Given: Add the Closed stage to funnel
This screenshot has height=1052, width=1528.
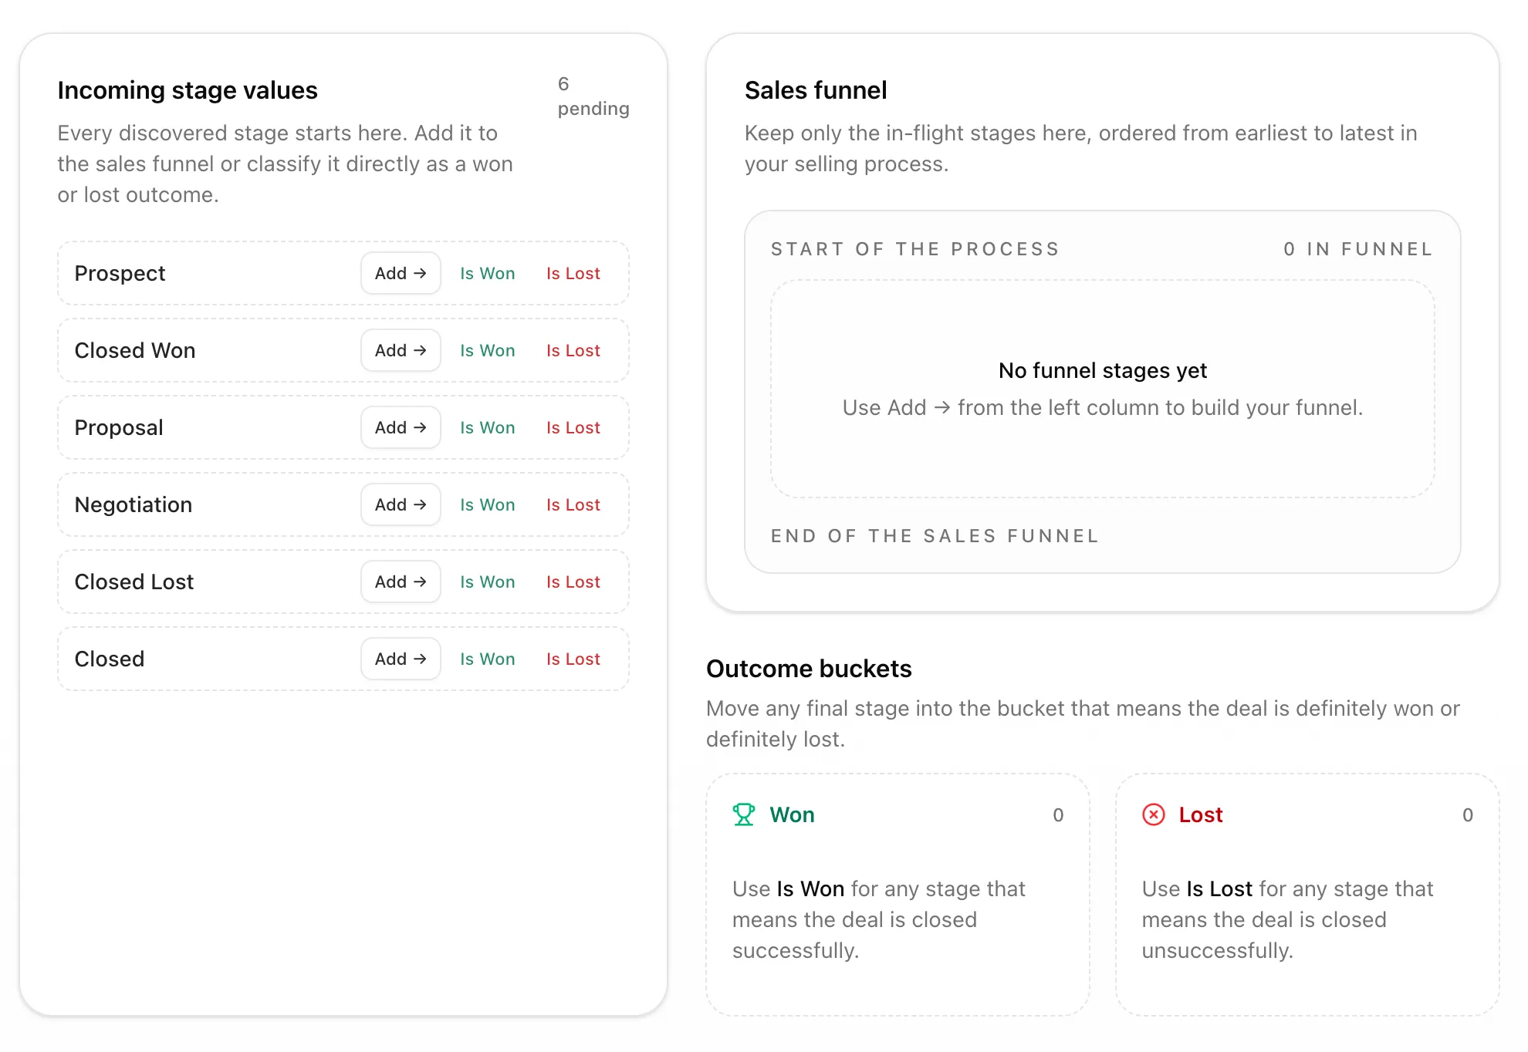Looking at the screenshot, I should [401, 659].
